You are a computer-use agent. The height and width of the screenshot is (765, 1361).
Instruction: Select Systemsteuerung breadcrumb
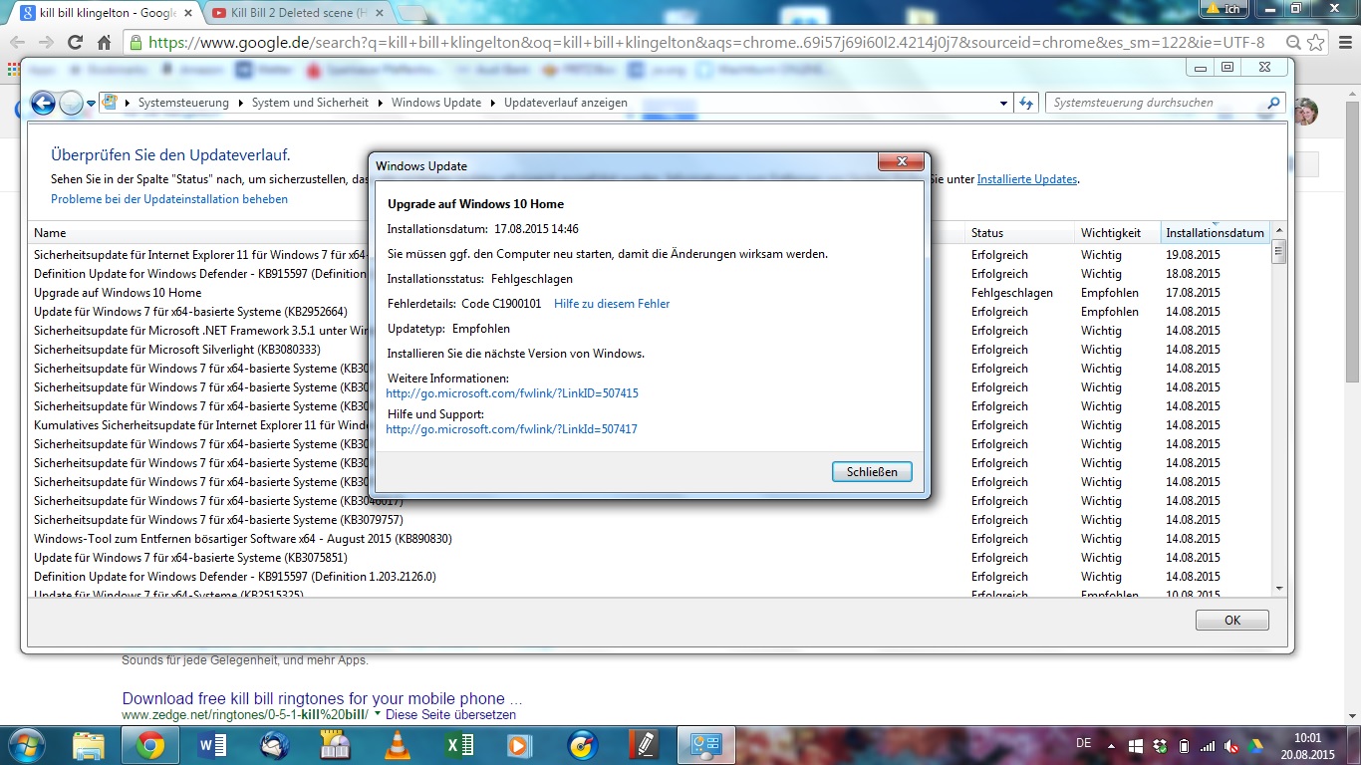point(183,103)
